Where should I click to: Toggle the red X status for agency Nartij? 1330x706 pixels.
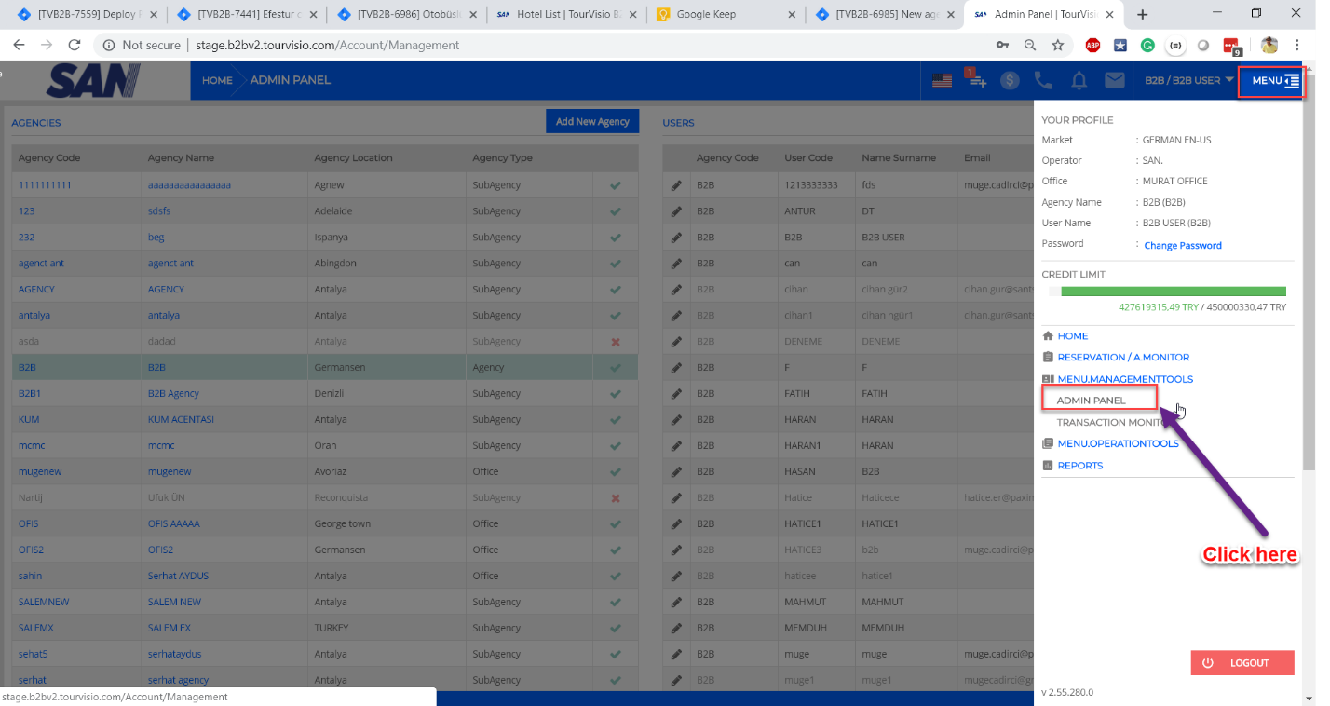coord(615,498)
